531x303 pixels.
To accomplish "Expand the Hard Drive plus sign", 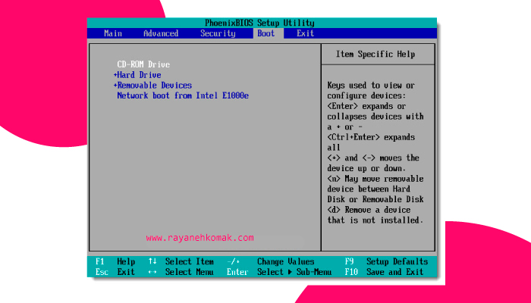I will pos(115,75).
